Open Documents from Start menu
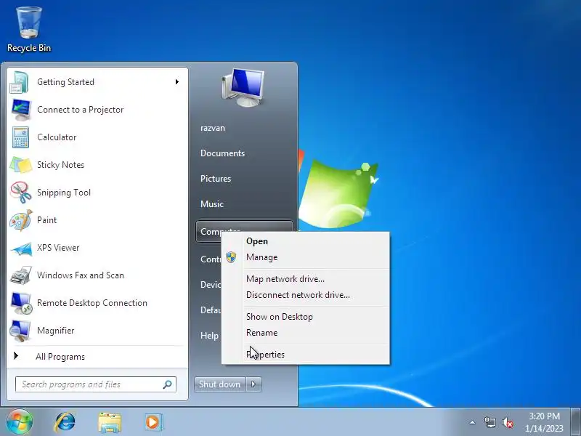This screenshot has height=436, width=581. pos(222,153)
